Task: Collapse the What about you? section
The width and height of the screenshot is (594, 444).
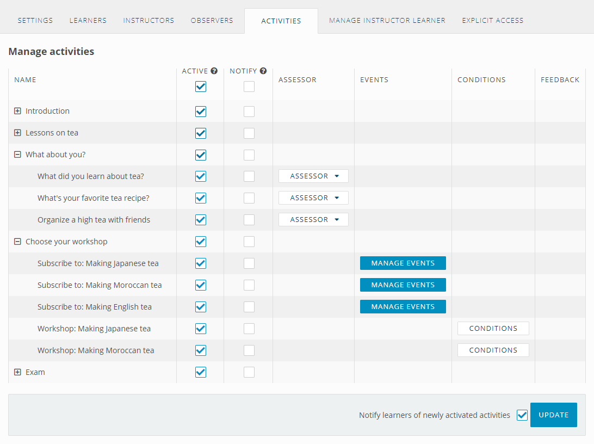Action: pyautogui.click(x=17, y=155)
